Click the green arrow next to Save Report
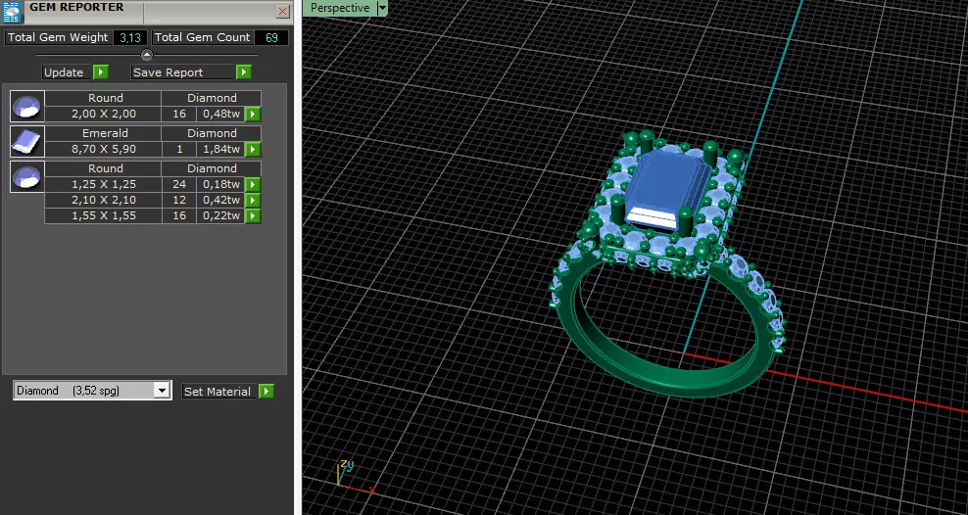This screenshot has height=515, width=968. [x=244, y=72]
